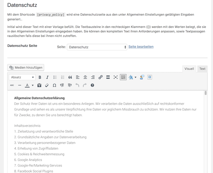The image size is (213, 173).
Task: Insert or edit a link
Action: point(100,77)
